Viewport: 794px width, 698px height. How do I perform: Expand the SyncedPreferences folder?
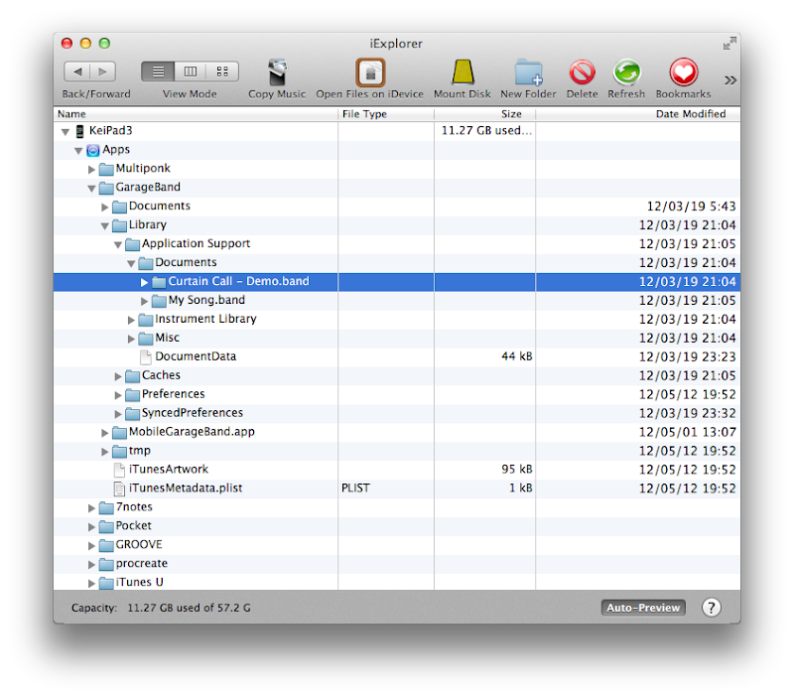pos(118,414)
